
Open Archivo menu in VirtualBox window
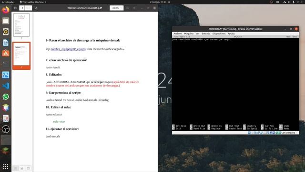pyautogui.click(x=178, y=33)
